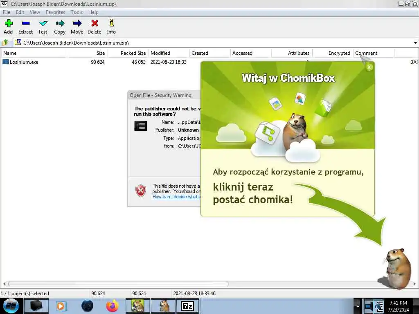This screenshot has width=419, height=314.
Task: Open the File menu
Action: click(x=7, y=12)
